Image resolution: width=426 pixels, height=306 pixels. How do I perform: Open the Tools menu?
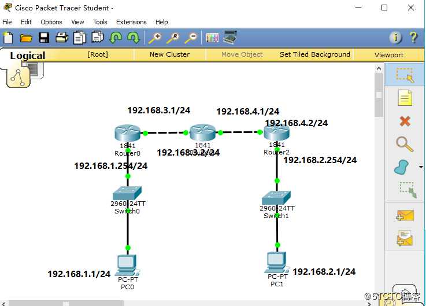click(100, 22)
